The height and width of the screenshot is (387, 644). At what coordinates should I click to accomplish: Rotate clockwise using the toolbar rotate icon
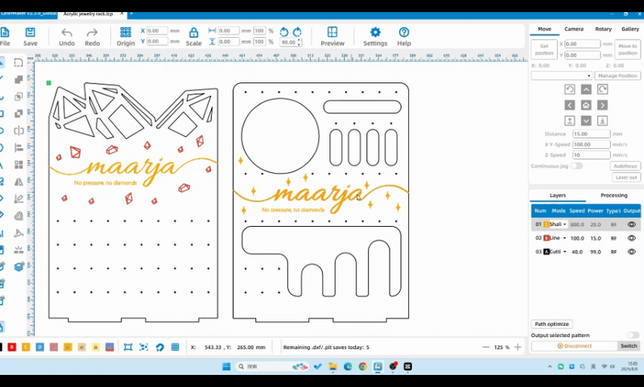pos(297,31)
